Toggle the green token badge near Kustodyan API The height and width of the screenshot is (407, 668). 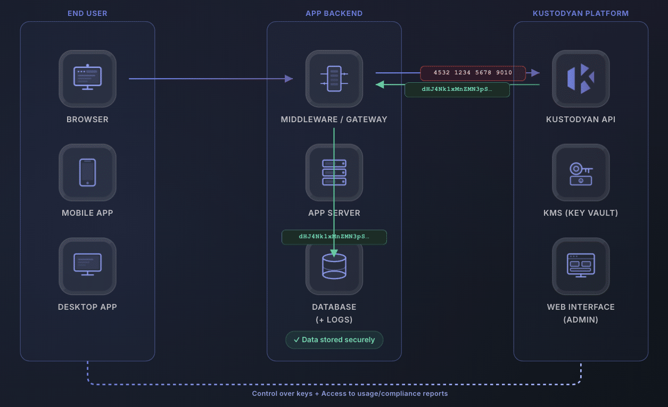pos(457,89)
